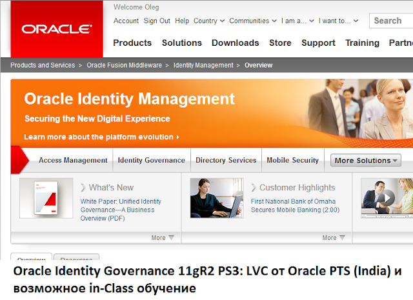Open First National Bank of Omaha video link

click(295, 206)
